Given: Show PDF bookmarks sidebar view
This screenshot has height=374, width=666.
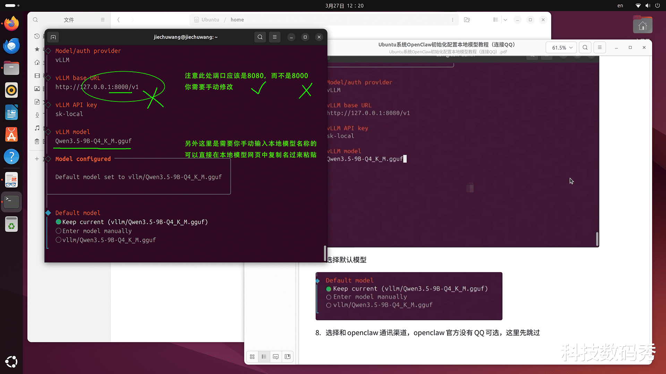Looking at the screenshot, I should (288, 357).
